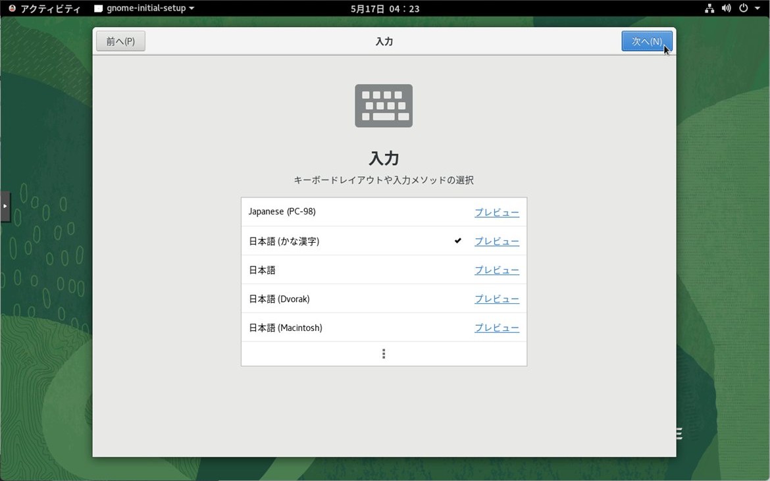The image size is (770, 481).
Task: Show more layouts with three-dots row
Action: (x=384, y=354)
